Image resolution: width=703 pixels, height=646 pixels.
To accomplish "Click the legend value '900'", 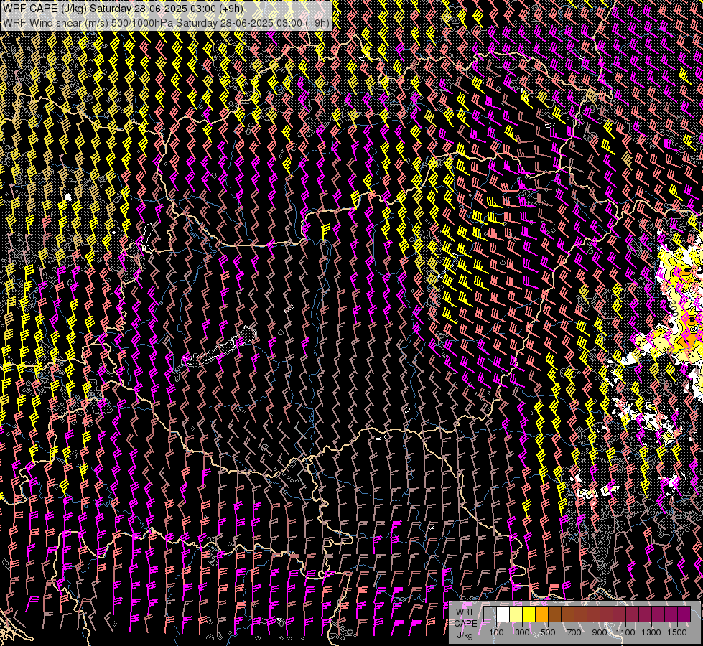I will pyautogui.click(x=600, y=632).
